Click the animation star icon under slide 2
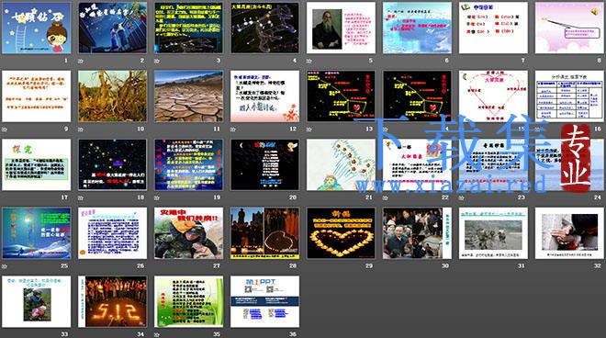Screen dimensions: 606x338 (81, 61)
